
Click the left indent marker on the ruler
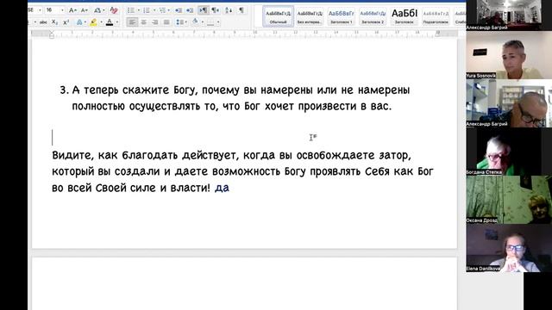pos(52,34)
